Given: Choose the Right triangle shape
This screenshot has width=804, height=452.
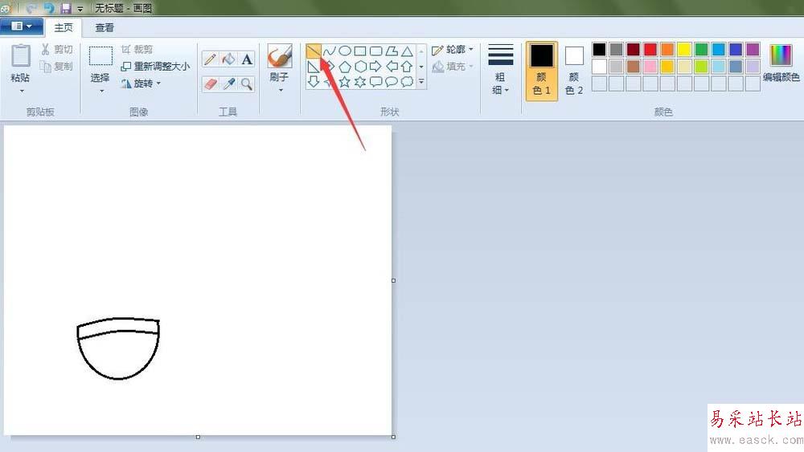Looking at the screenshot, I should click(x=314, y=67).
